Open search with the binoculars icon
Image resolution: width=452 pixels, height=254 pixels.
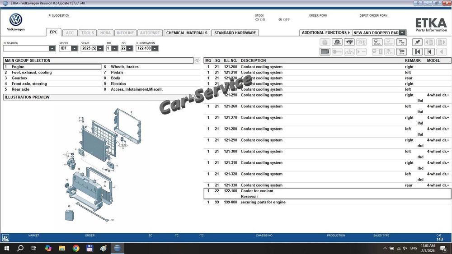click(x=349, y=42)
